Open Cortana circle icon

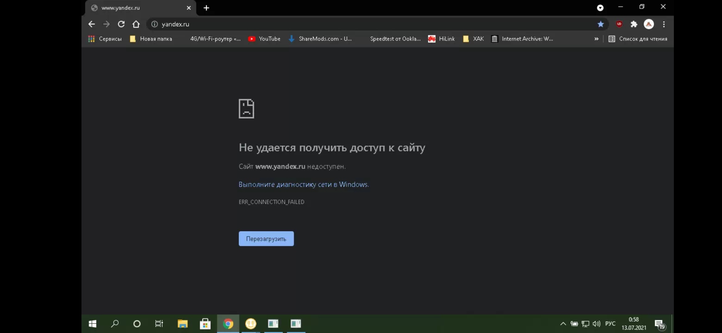(137, 324)
